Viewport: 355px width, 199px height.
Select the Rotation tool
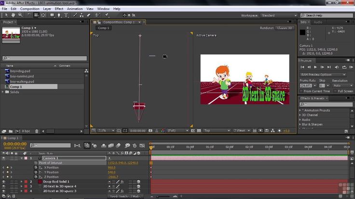click(x=29, y=15)
